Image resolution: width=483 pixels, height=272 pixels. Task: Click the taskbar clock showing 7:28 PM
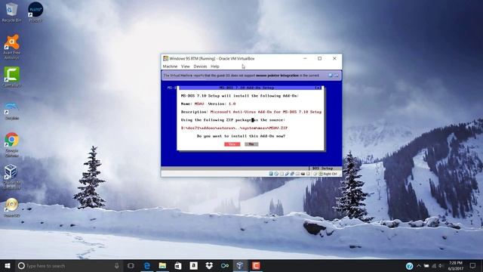tap(456, 266)
